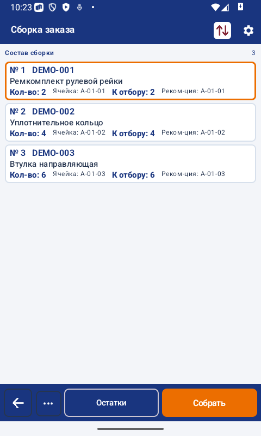Go back using the left arrow button
This screenshot has height=436, width=261.
[18, 403]
